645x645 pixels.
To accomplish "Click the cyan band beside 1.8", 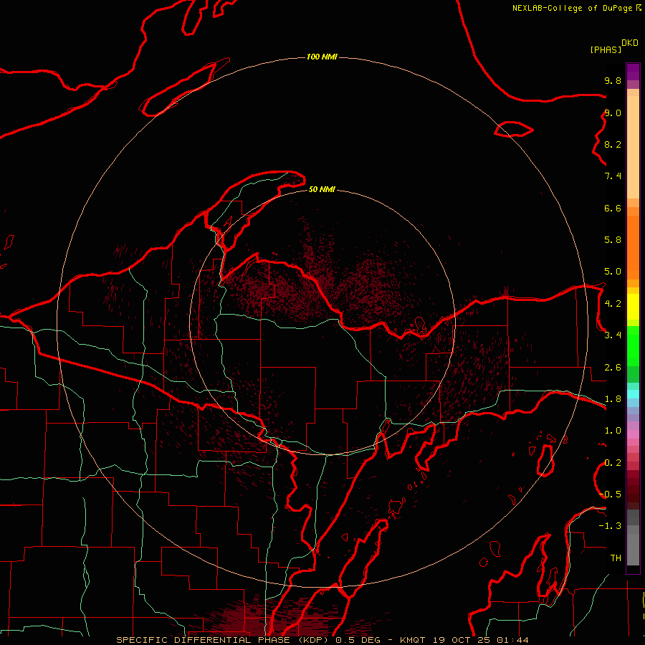I will 633,394.
